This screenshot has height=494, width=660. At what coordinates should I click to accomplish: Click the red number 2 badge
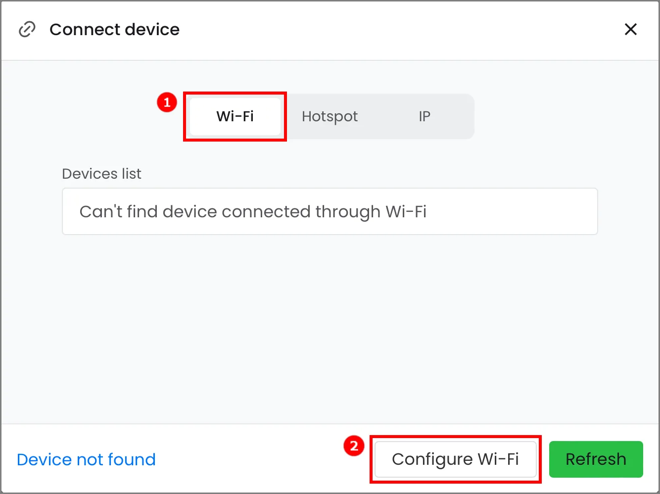pyautogui.click(x=354, y=446)
